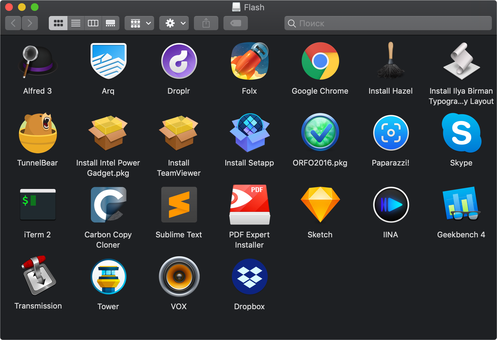Select the Google Chrome icon

(x=320, y=61)
